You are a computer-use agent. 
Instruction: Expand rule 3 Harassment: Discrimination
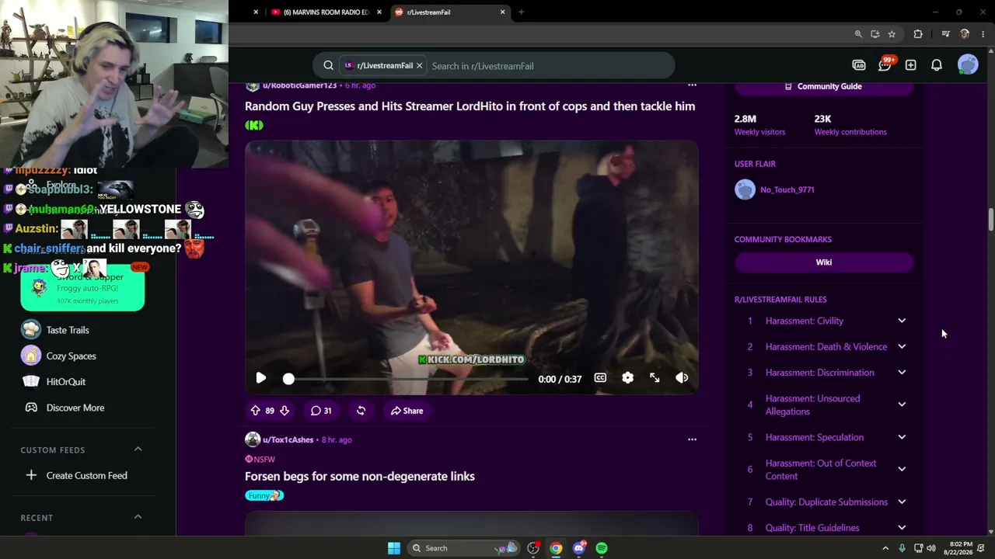tap(902, 373)
